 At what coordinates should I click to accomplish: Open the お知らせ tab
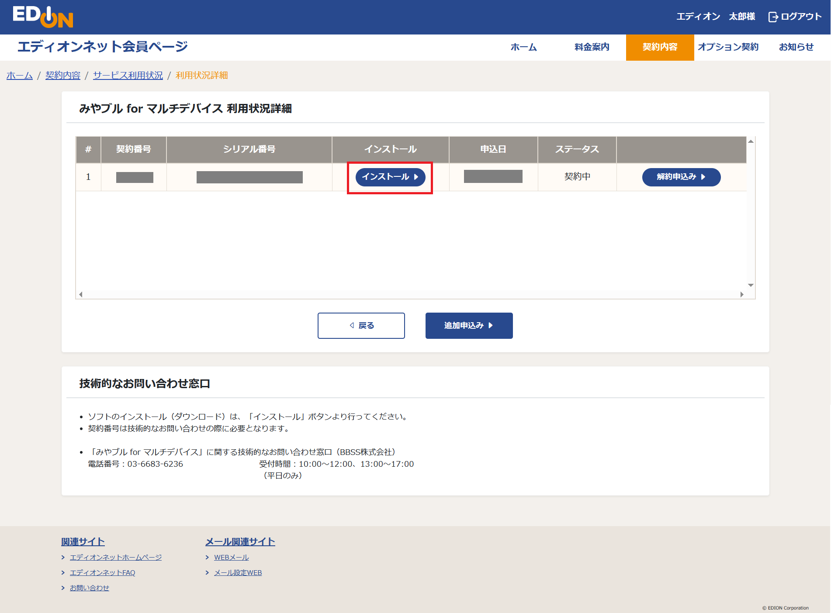point(796,47)
